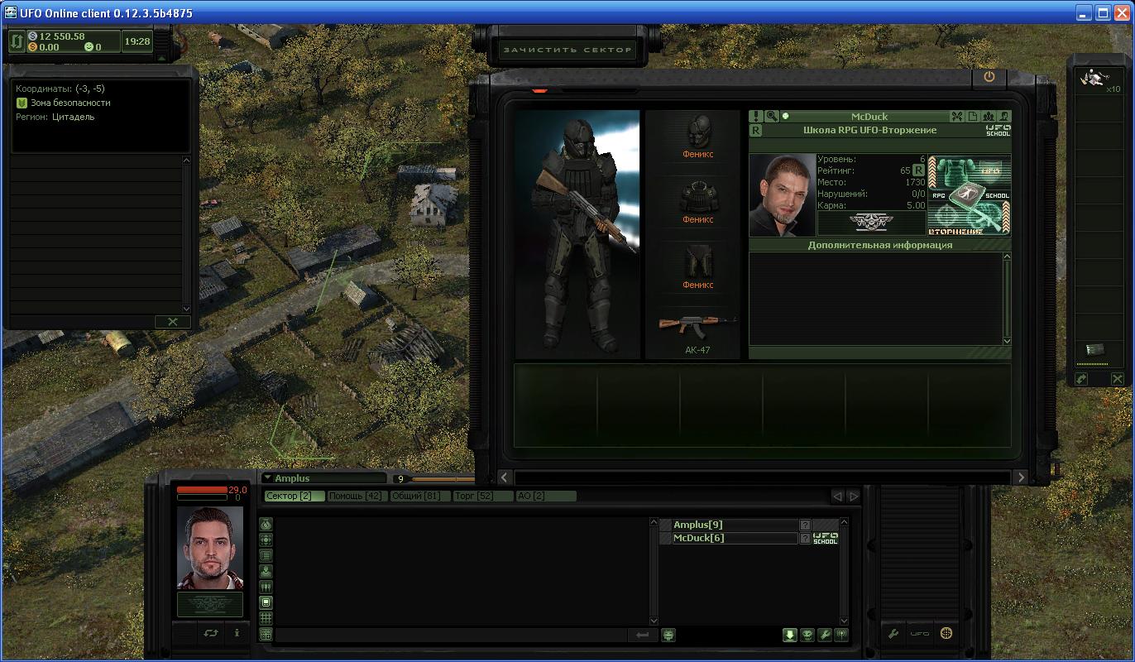Click the red health bar showing 29.0
The image size is (1135, 662).
[x=202, y=490]
